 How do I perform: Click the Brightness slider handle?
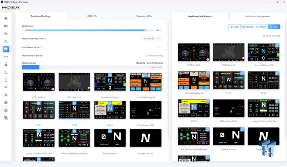(x=146, y=30)
